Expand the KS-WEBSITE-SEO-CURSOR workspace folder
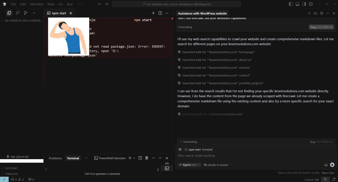This screenshot has width=338, height=182. (x=22, y=21)
